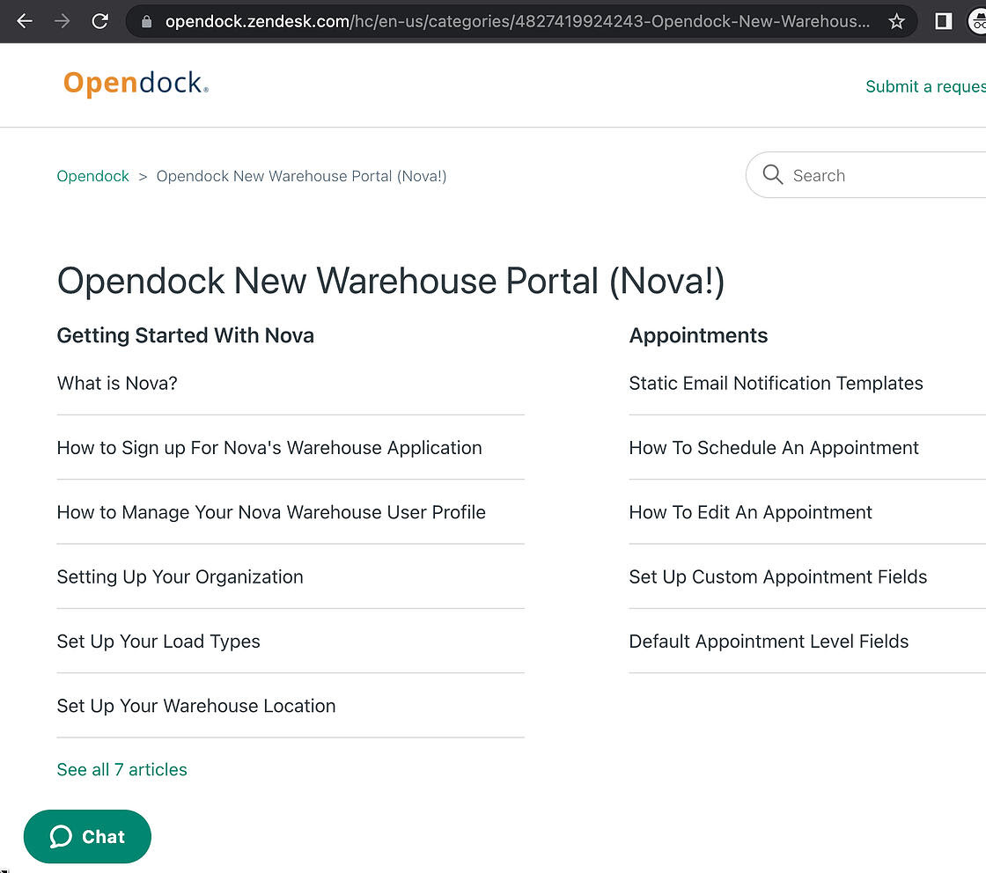Open Set Up Your Load Types article
986x873 pixels.
click(x=158, y=642)
